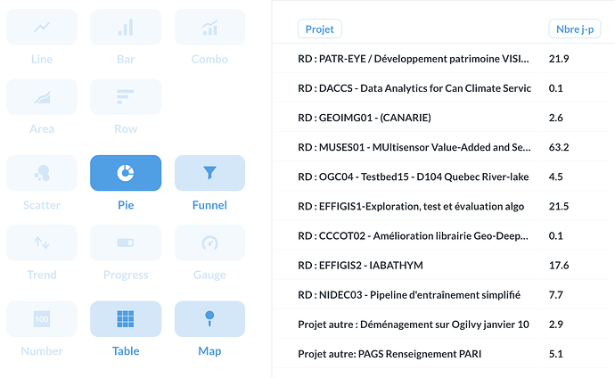This screenshot has width=615, height=378.
Task: Click the 2.9 value cell
Action: [x=556, y=325]
